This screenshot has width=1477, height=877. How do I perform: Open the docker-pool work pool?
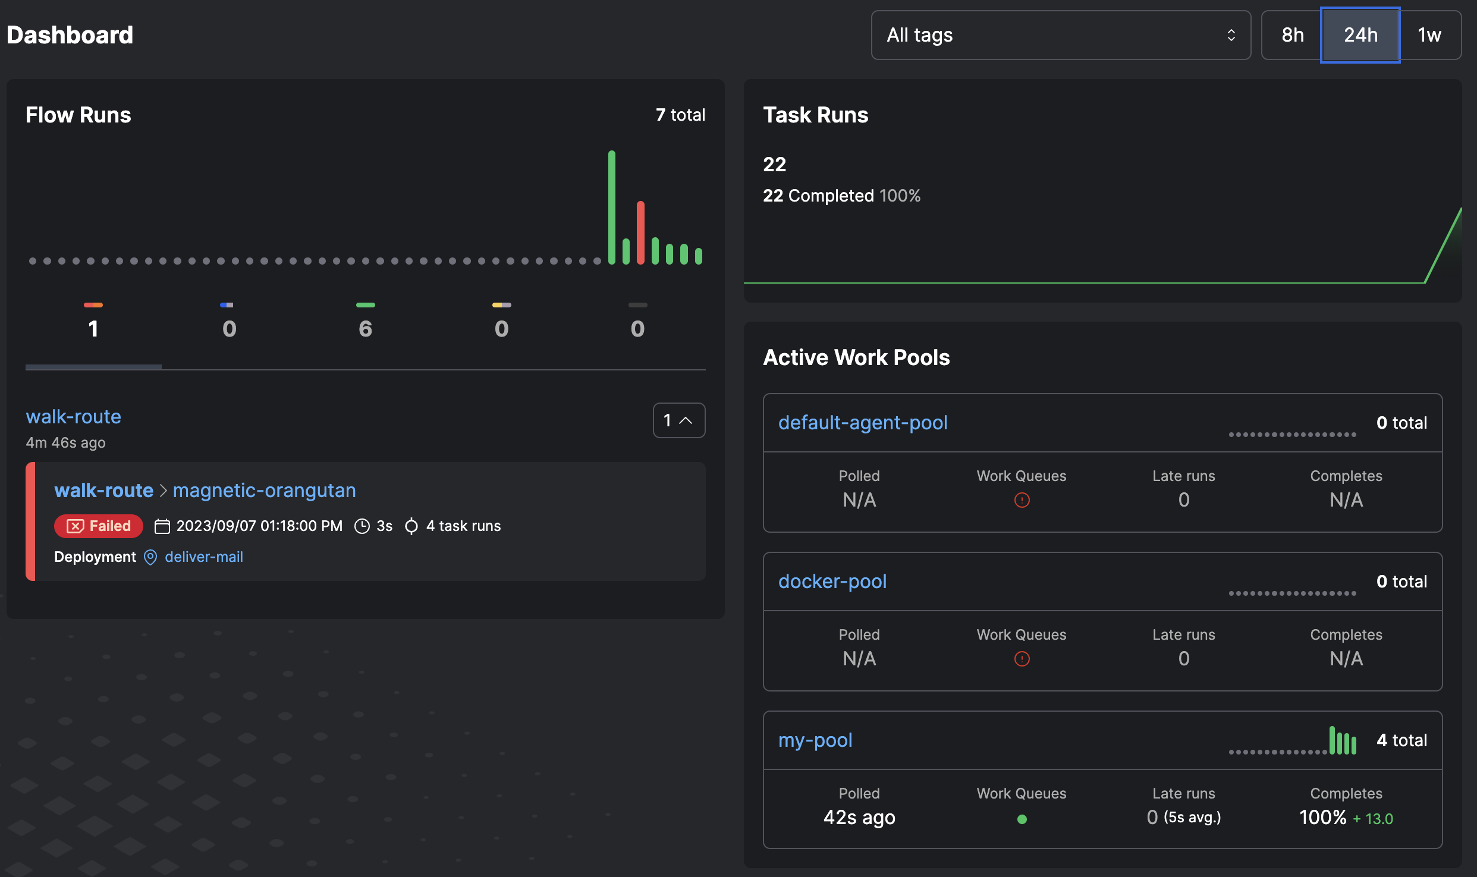(x=832, y=581)
